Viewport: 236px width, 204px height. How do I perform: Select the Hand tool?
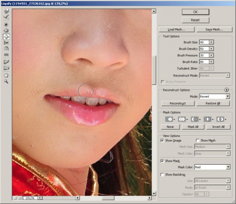point(6,75)
